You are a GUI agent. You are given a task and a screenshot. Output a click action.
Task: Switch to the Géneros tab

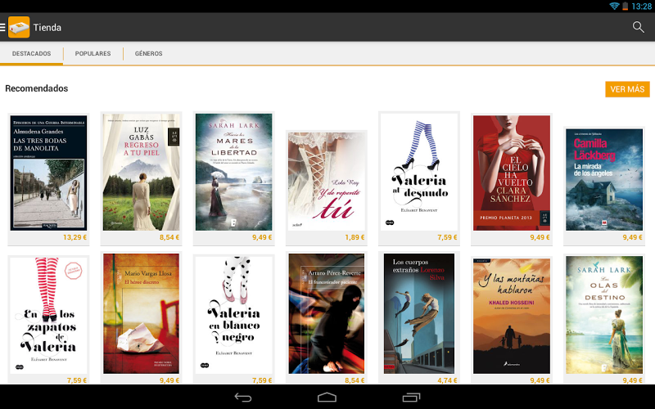(149, 53)
